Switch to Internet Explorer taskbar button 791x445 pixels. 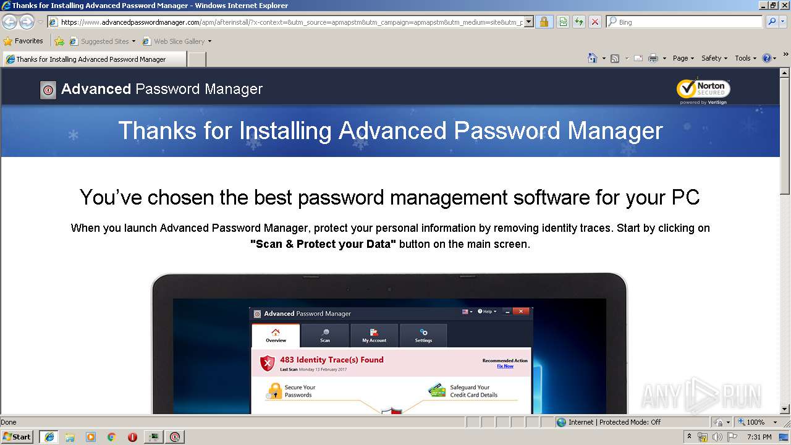coord(49,437)
